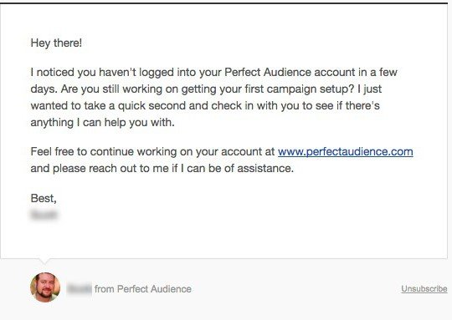This screenshot has height=320, width=452.
Task: Click the blurred signature name under "Best,"
Action: click(x=44, y=215)
